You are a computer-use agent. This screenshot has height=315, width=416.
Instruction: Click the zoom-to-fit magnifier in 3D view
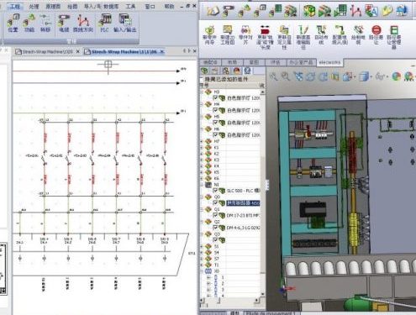coord(274,76)
